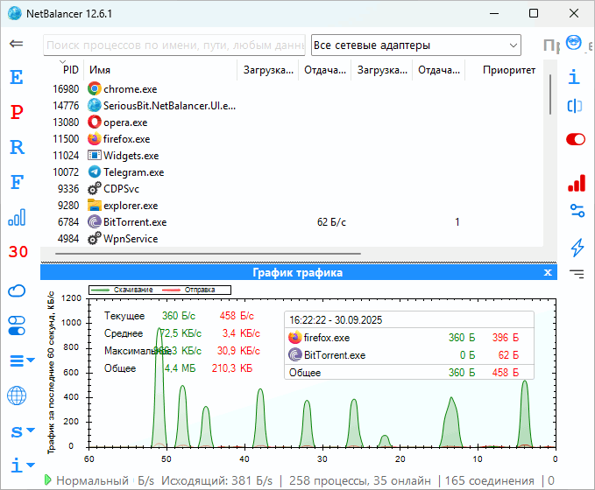
Task: Click the Текущее statistics label in chart
Action: (124, 316)
